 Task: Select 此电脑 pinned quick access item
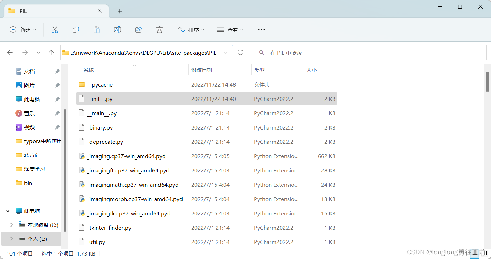point(28,99)
